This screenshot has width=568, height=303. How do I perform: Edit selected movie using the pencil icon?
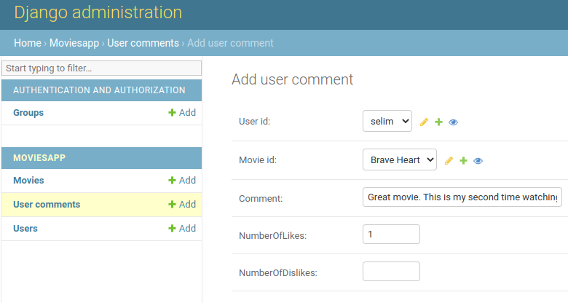[449, 160]
